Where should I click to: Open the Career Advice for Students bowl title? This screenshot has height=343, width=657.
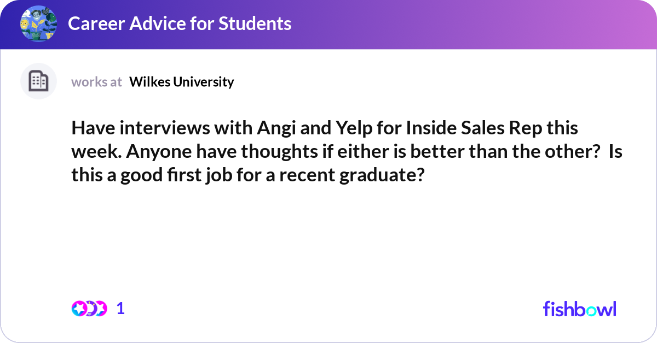click(x=180, y=23)
